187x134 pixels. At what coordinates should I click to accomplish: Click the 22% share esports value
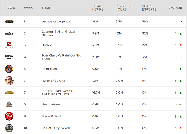[145, 45]
